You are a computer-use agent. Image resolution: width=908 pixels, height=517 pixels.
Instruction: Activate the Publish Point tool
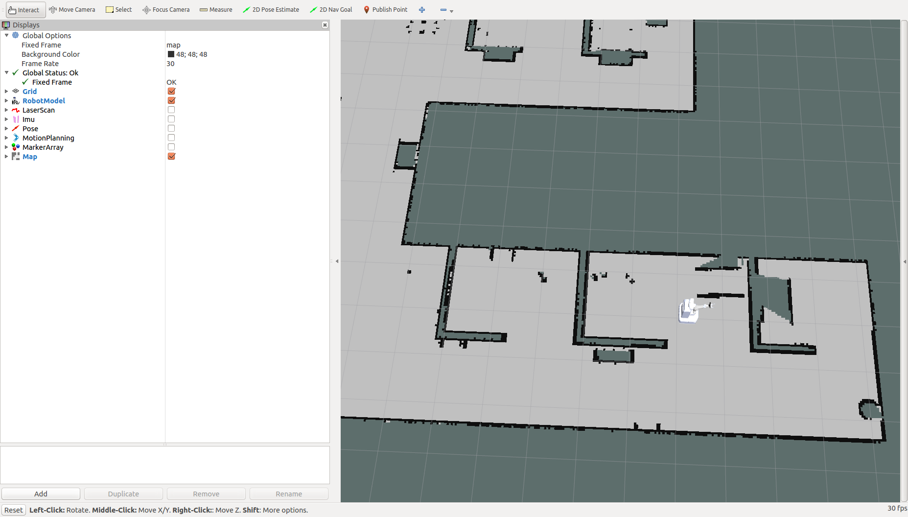pos(385,10)
